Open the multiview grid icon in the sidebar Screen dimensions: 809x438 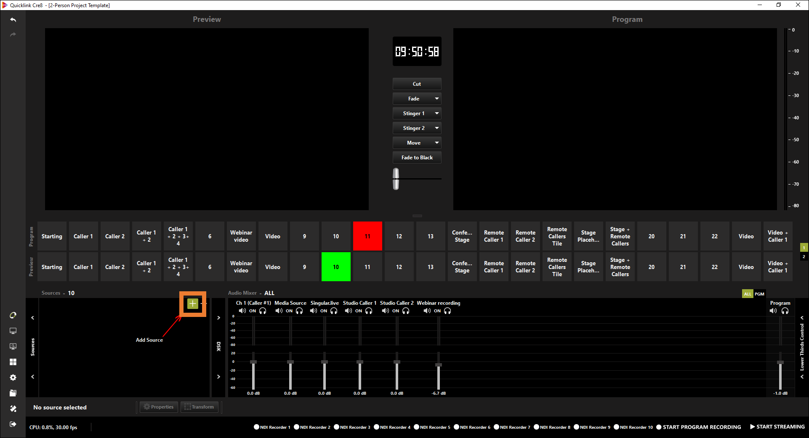pyautogui.click(x=13, y=362)
